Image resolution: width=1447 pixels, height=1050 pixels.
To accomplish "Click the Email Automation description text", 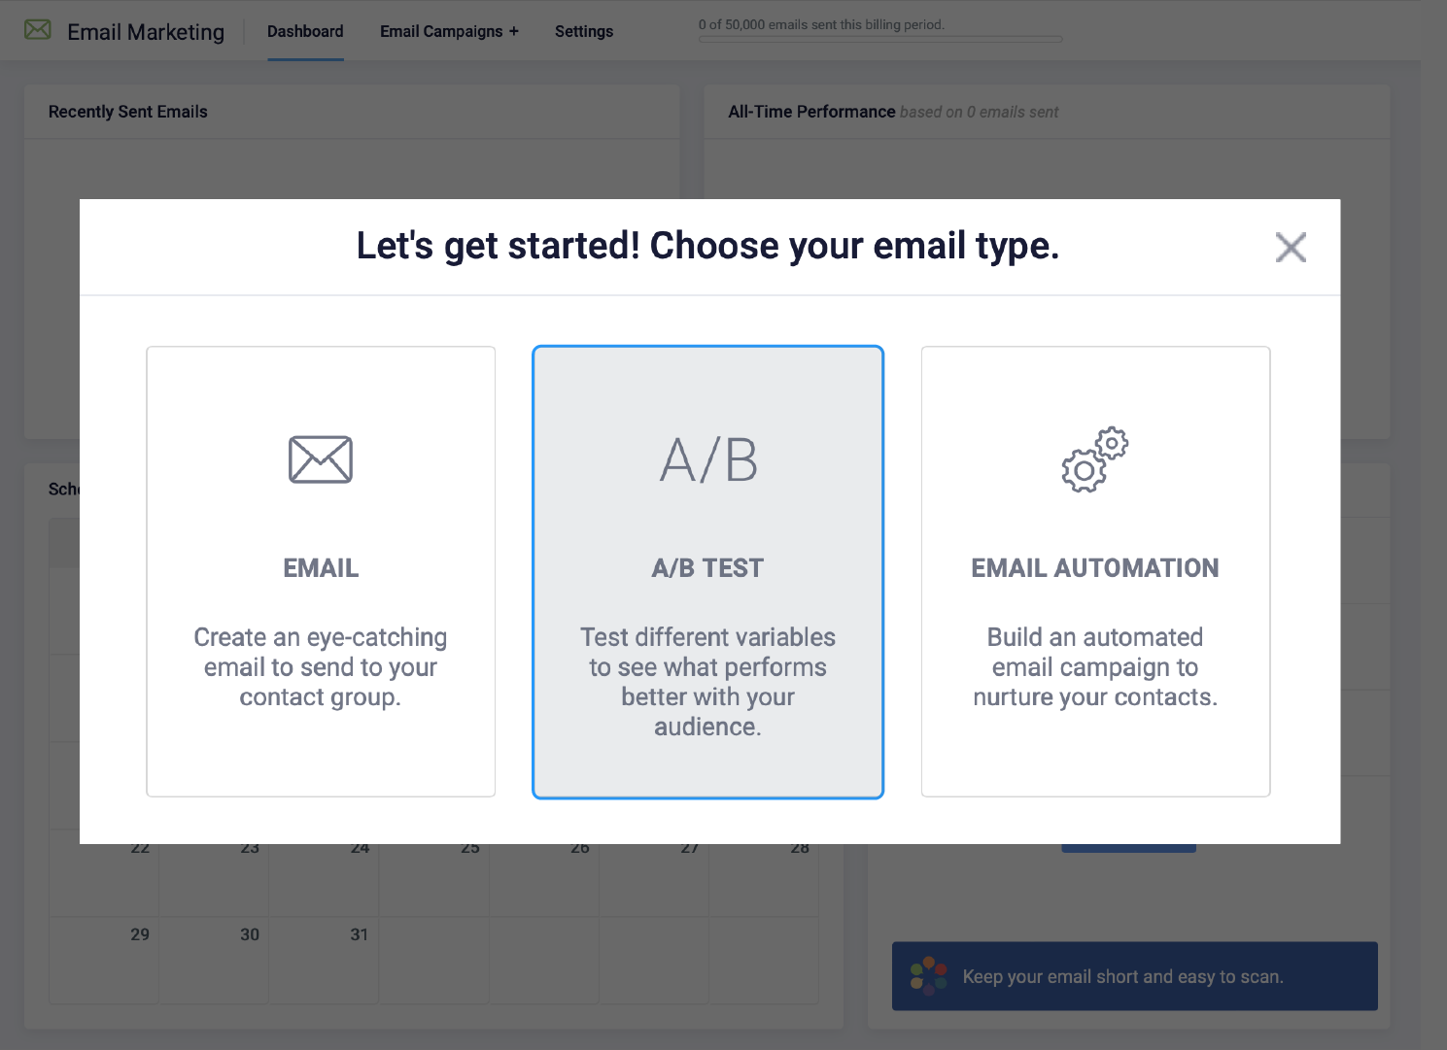I will pyautogui.click(x=1095, y=667).
